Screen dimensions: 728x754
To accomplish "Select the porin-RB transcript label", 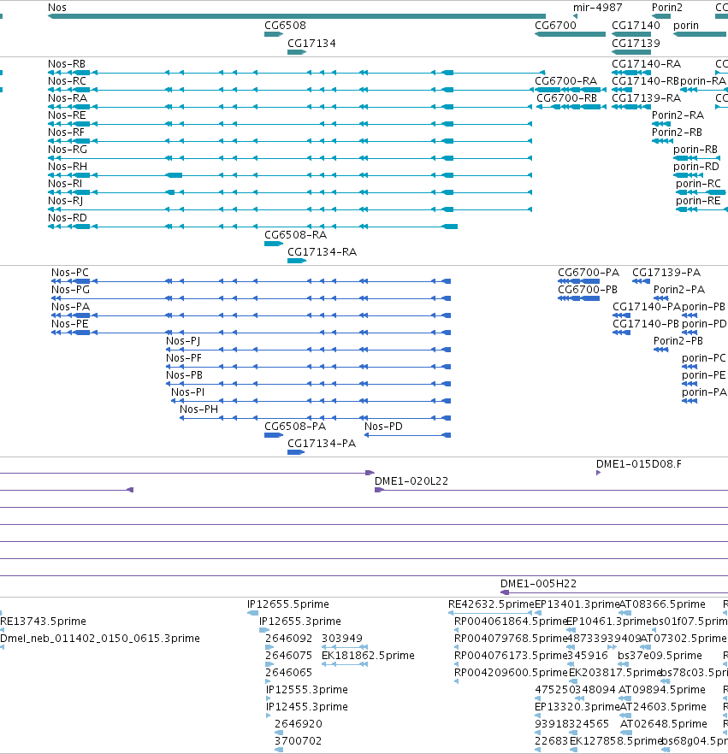I will 695,150.
